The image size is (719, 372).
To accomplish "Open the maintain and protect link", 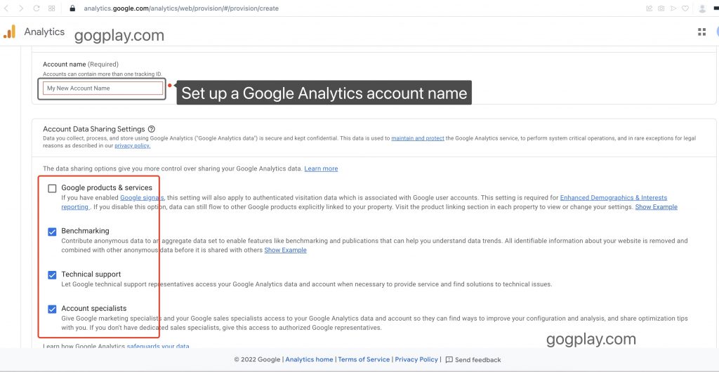I will [418, 138].
